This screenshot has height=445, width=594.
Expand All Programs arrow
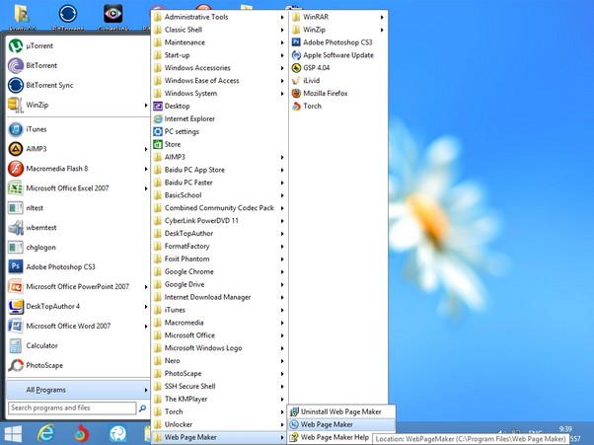point(146,390)
